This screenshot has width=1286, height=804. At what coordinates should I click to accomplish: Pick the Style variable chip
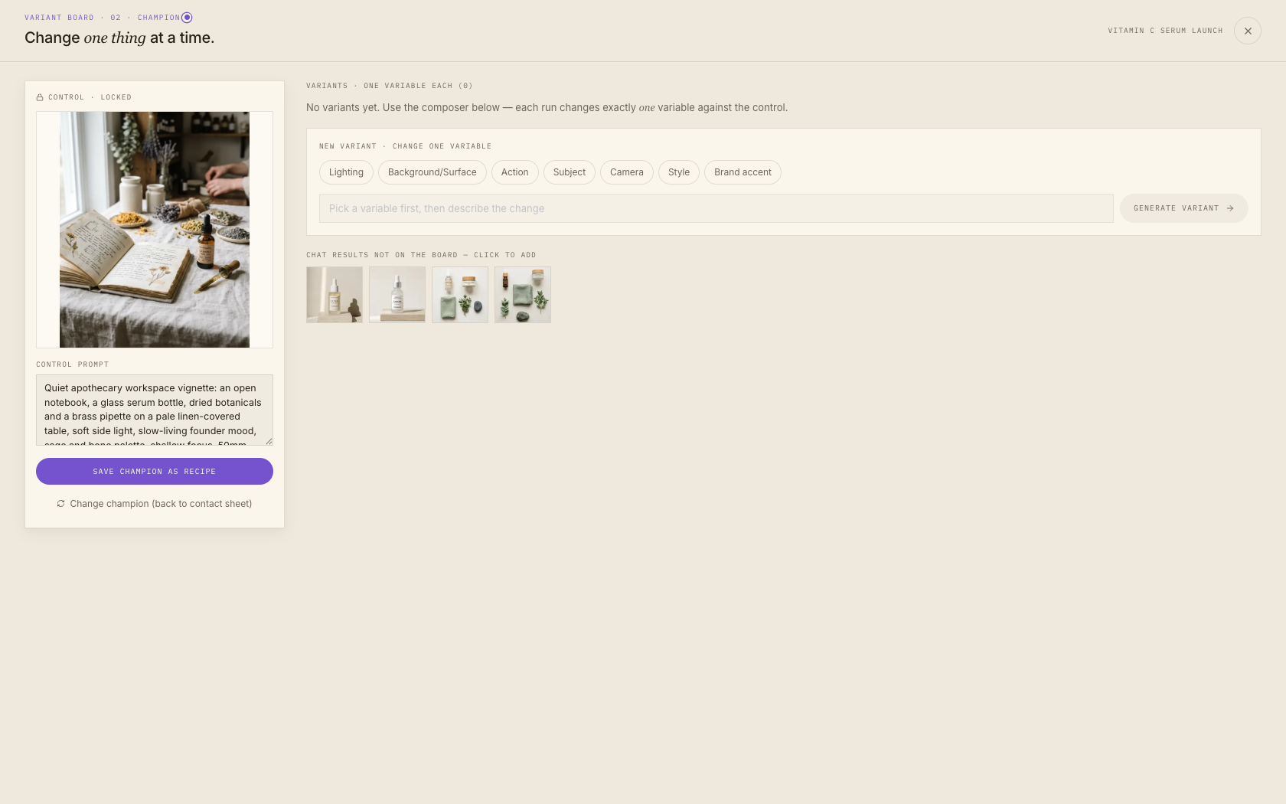(679, 172)
